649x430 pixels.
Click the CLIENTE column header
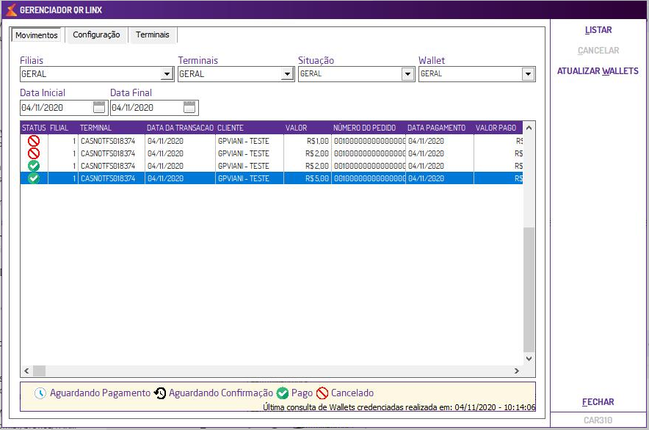[x=249, y=128]
